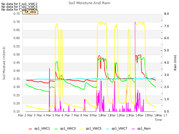Click the 0.55 soil moisture tick label

[17, 47]
